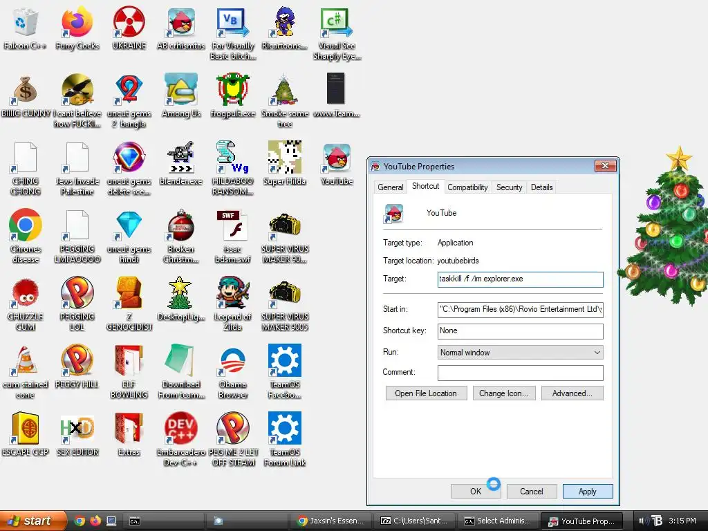Click the show desktop quick launch icon
Image resolution: width=708 pixels, height=531 pixels.
click(111, 521)
